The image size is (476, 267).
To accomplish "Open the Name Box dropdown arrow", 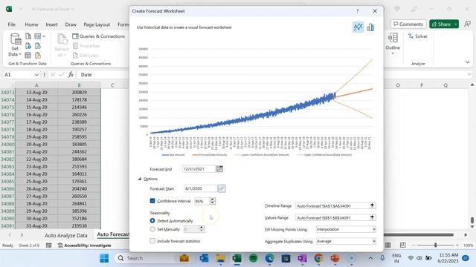I will 36,75.
